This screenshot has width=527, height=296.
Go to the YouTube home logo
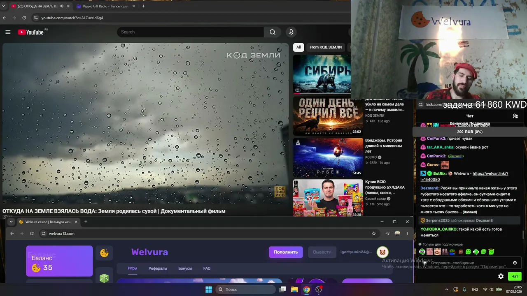[31, 32]
